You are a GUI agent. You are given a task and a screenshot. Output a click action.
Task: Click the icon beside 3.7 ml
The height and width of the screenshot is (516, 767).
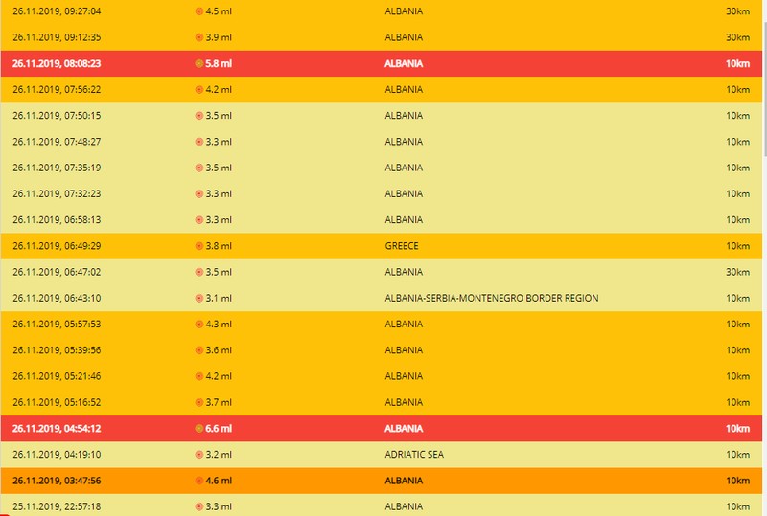pos(199,403)
